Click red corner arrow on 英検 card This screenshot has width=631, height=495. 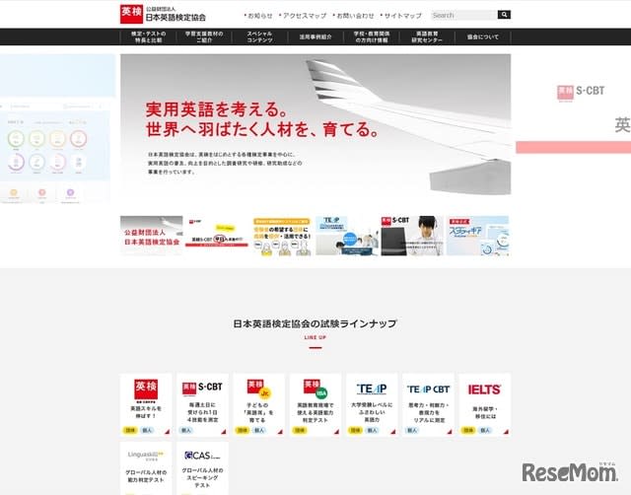168,432
